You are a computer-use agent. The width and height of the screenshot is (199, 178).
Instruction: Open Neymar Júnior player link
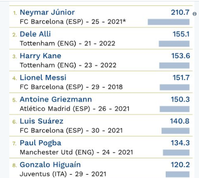click(47, 12)
